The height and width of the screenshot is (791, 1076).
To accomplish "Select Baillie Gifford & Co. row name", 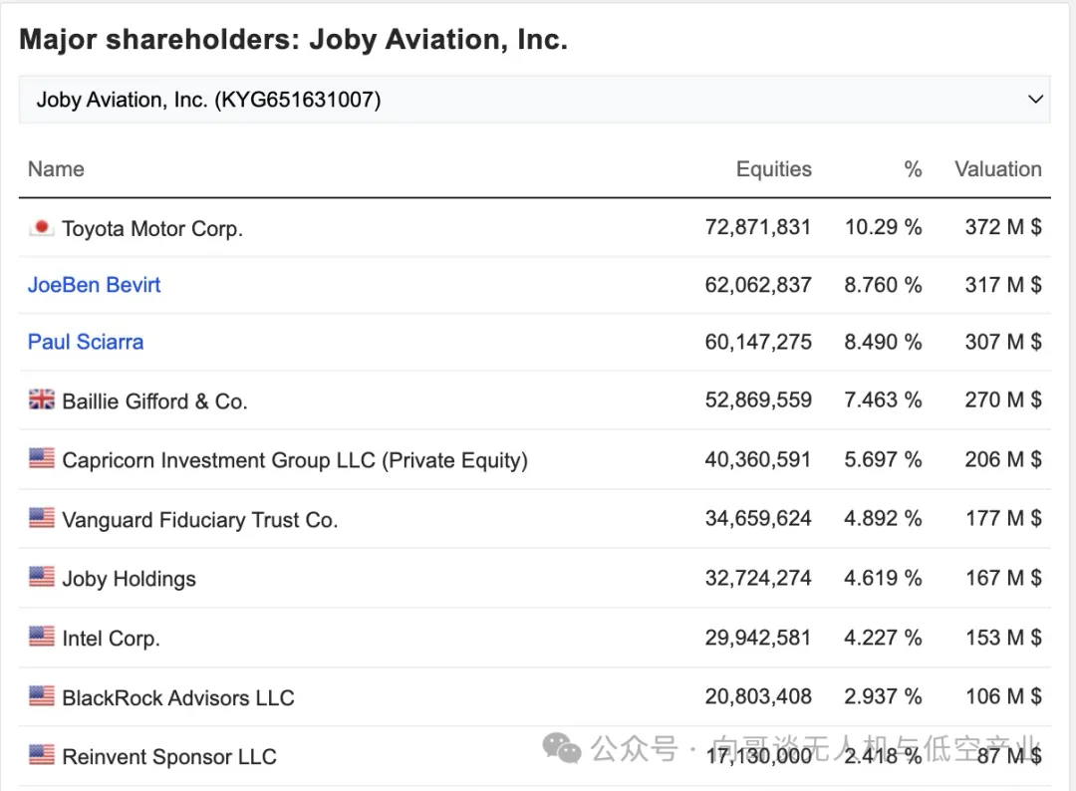I will click(154, 401).
